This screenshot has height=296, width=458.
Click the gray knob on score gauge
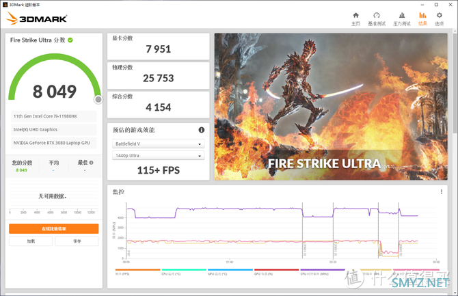click(x=98, y=100)
